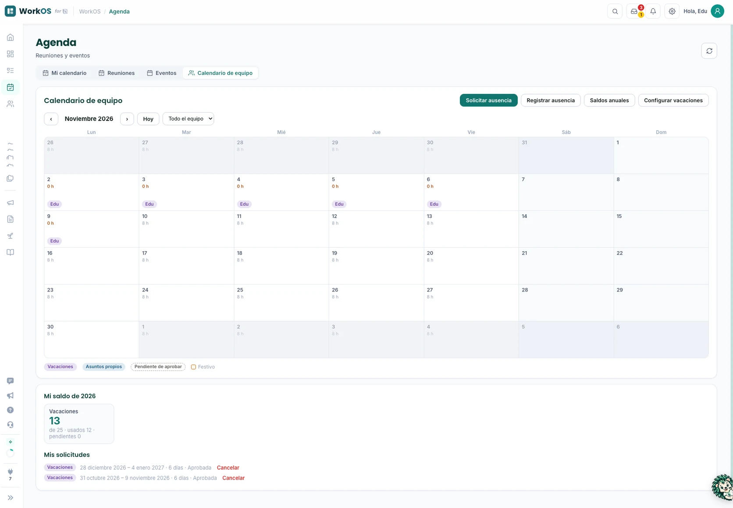This screenshot has width=733, height=508.
Task: Open the search icon in header
Action: pos(615,11)
